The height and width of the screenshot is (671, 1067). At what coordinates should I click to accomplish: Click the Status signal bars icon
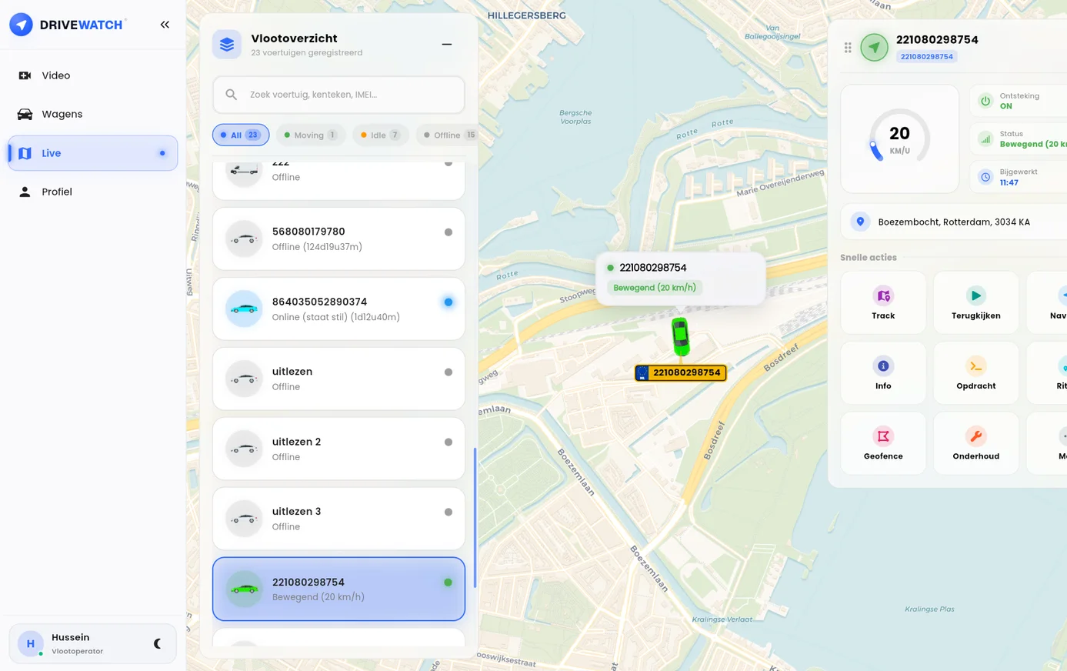[985, 139]
